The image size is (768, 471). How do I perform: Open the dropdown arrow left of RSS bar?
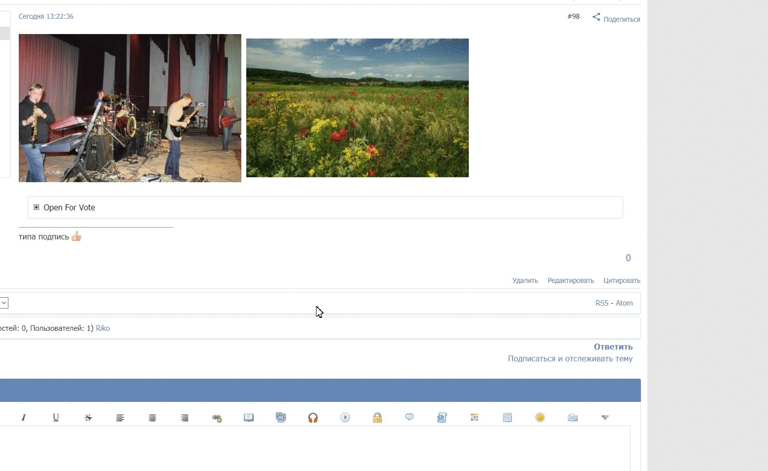point(4,303)
